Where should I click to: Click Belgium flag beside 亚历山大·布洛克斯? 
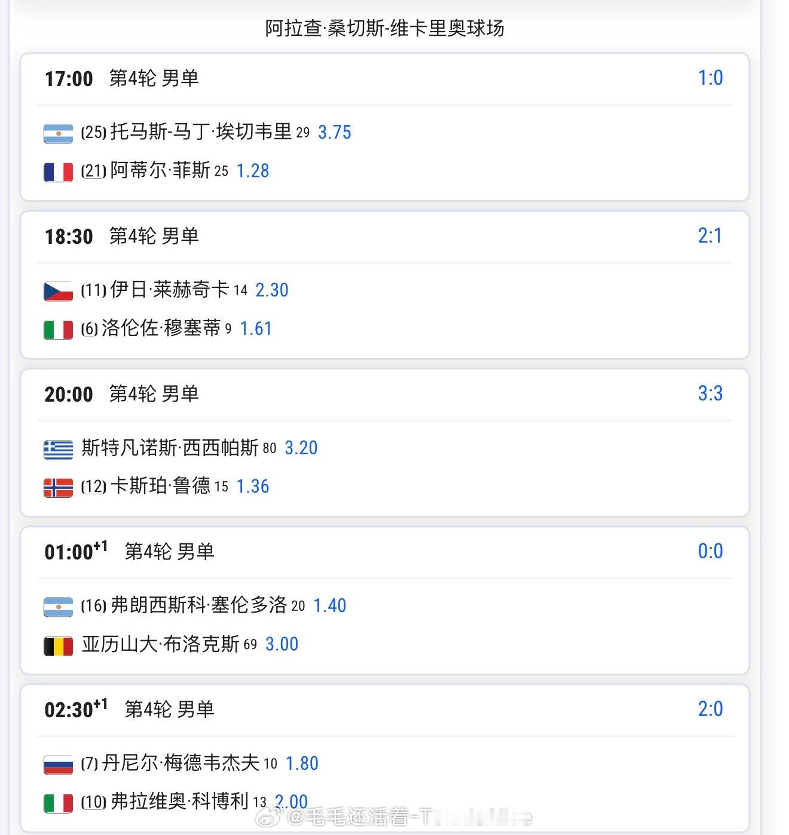[x=58, y=645]
